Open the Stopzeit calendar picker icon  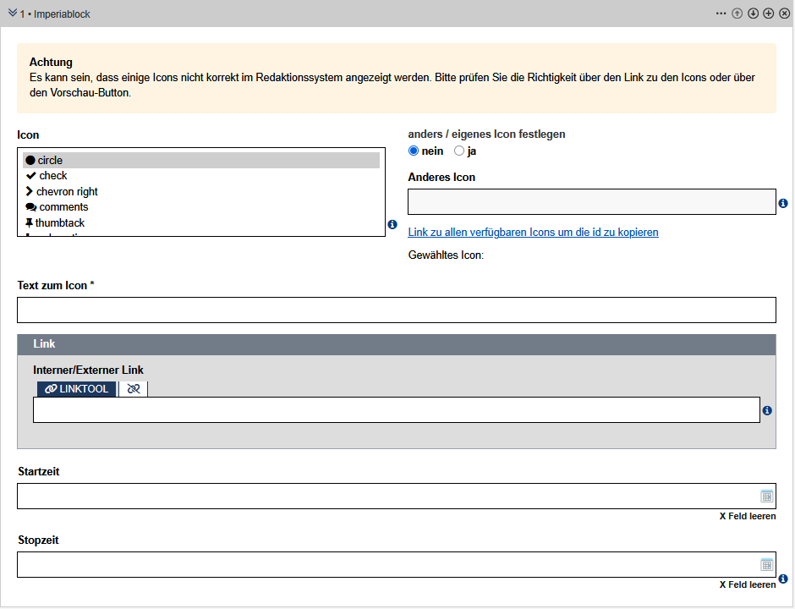[766, 565]
